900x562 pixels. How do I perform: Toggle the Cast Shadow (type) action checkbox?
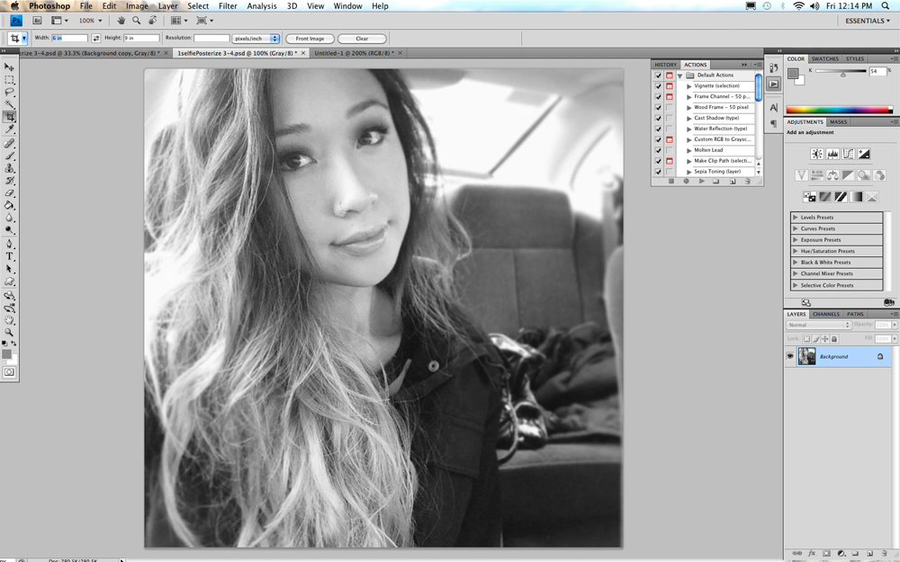tap(659, 118)
